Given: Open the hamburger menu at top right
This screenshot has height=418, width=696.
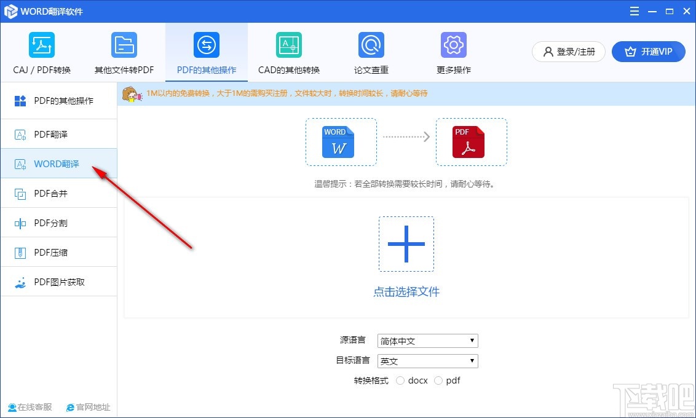Looking at the screenshot, I should point(634,10).
